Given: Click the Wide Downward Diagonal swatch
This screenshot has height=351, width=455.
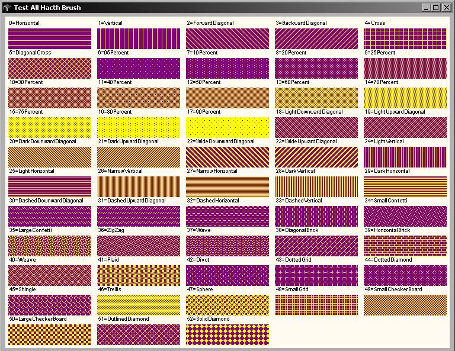Looking at the screenshot, I should pyautogui.click(x=227, y=157).
